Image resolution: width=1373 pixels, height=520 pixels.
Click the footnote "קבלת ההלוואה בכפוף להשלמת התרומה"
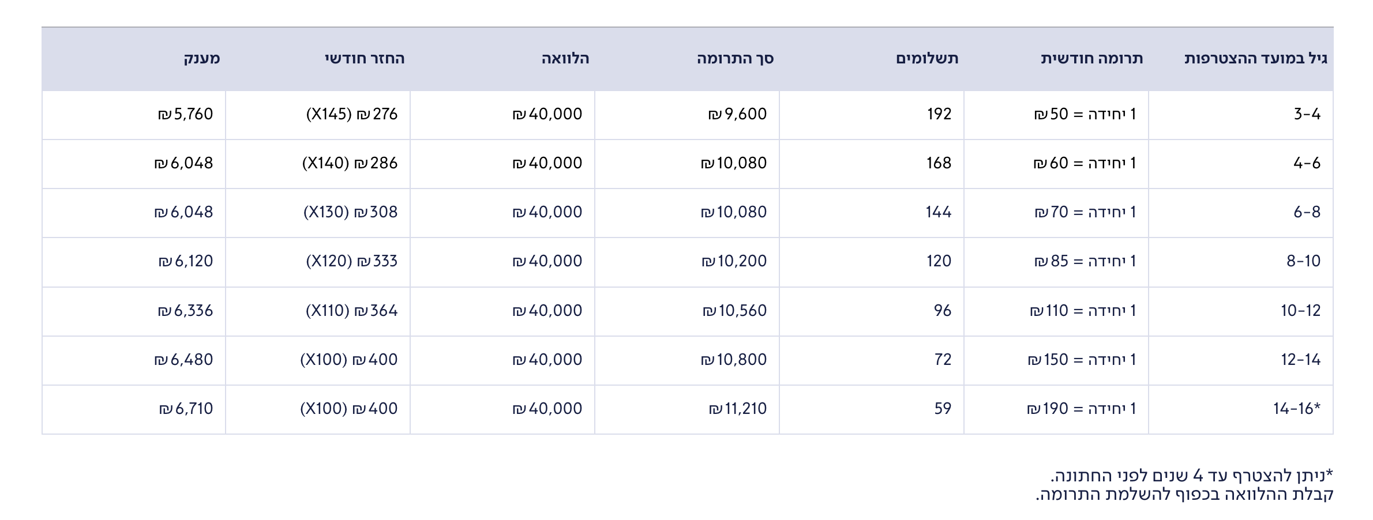[x=1184, y=495]
